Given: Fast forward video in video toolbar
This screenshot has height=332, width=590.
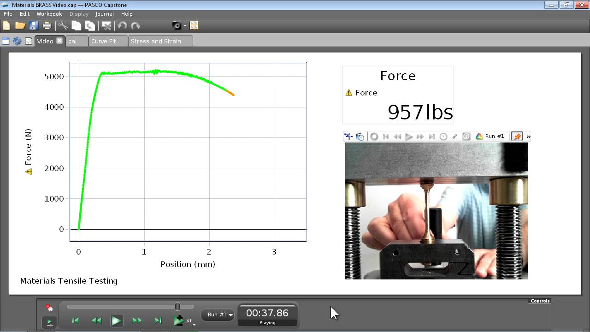Looking at the screenshot, I should (420, 136).
